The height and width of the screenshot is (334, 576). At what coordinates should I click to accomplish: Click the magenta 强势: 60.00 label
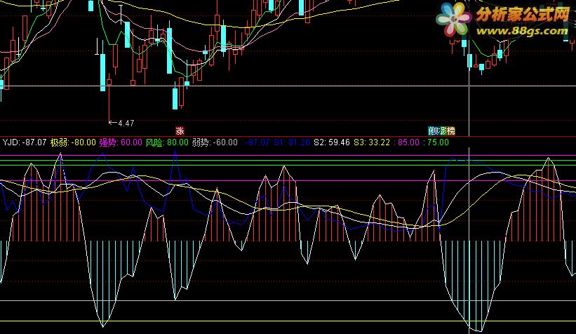tap(121, 142)
